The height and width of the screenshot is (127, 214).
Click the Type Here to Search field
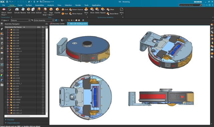point(189,5)
